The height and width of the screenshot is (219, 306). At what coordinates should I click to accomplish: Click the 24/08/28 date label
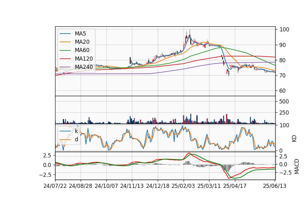pyautogui.click(x=81, y=186)
